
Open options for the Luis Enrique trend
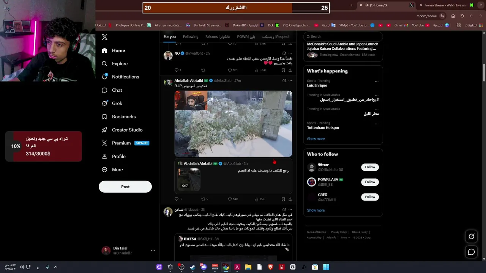[x=377, y=82]
